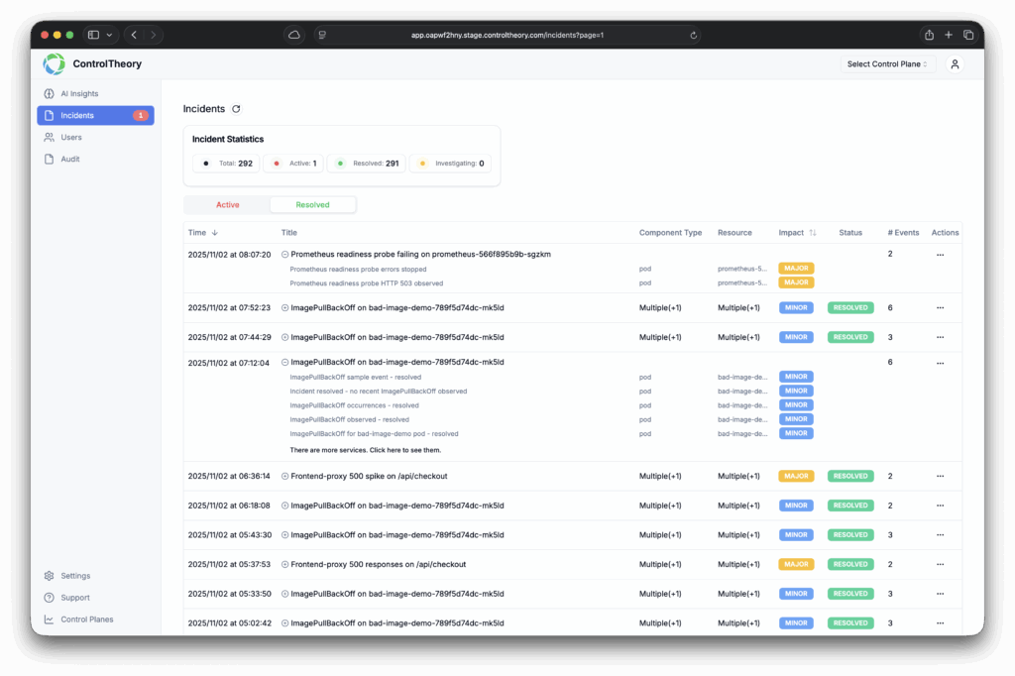The height and width of the screenshot is (676, 1015).
Task: Collapse the Prometheus readiness probe incident row
Action: [285, 255]
